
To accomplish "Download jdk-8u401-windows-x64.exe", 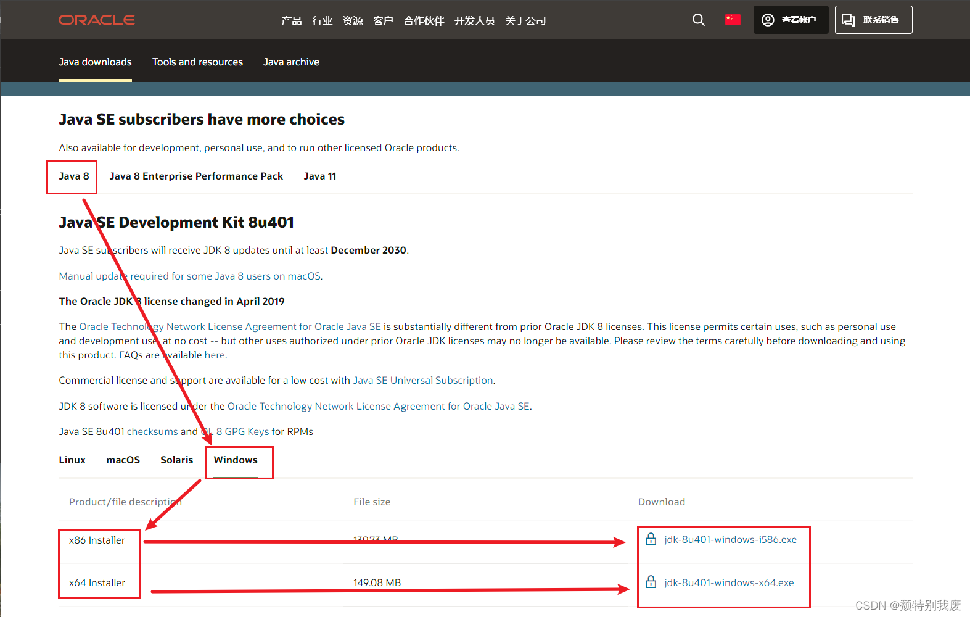I will (x=729, y=582).
